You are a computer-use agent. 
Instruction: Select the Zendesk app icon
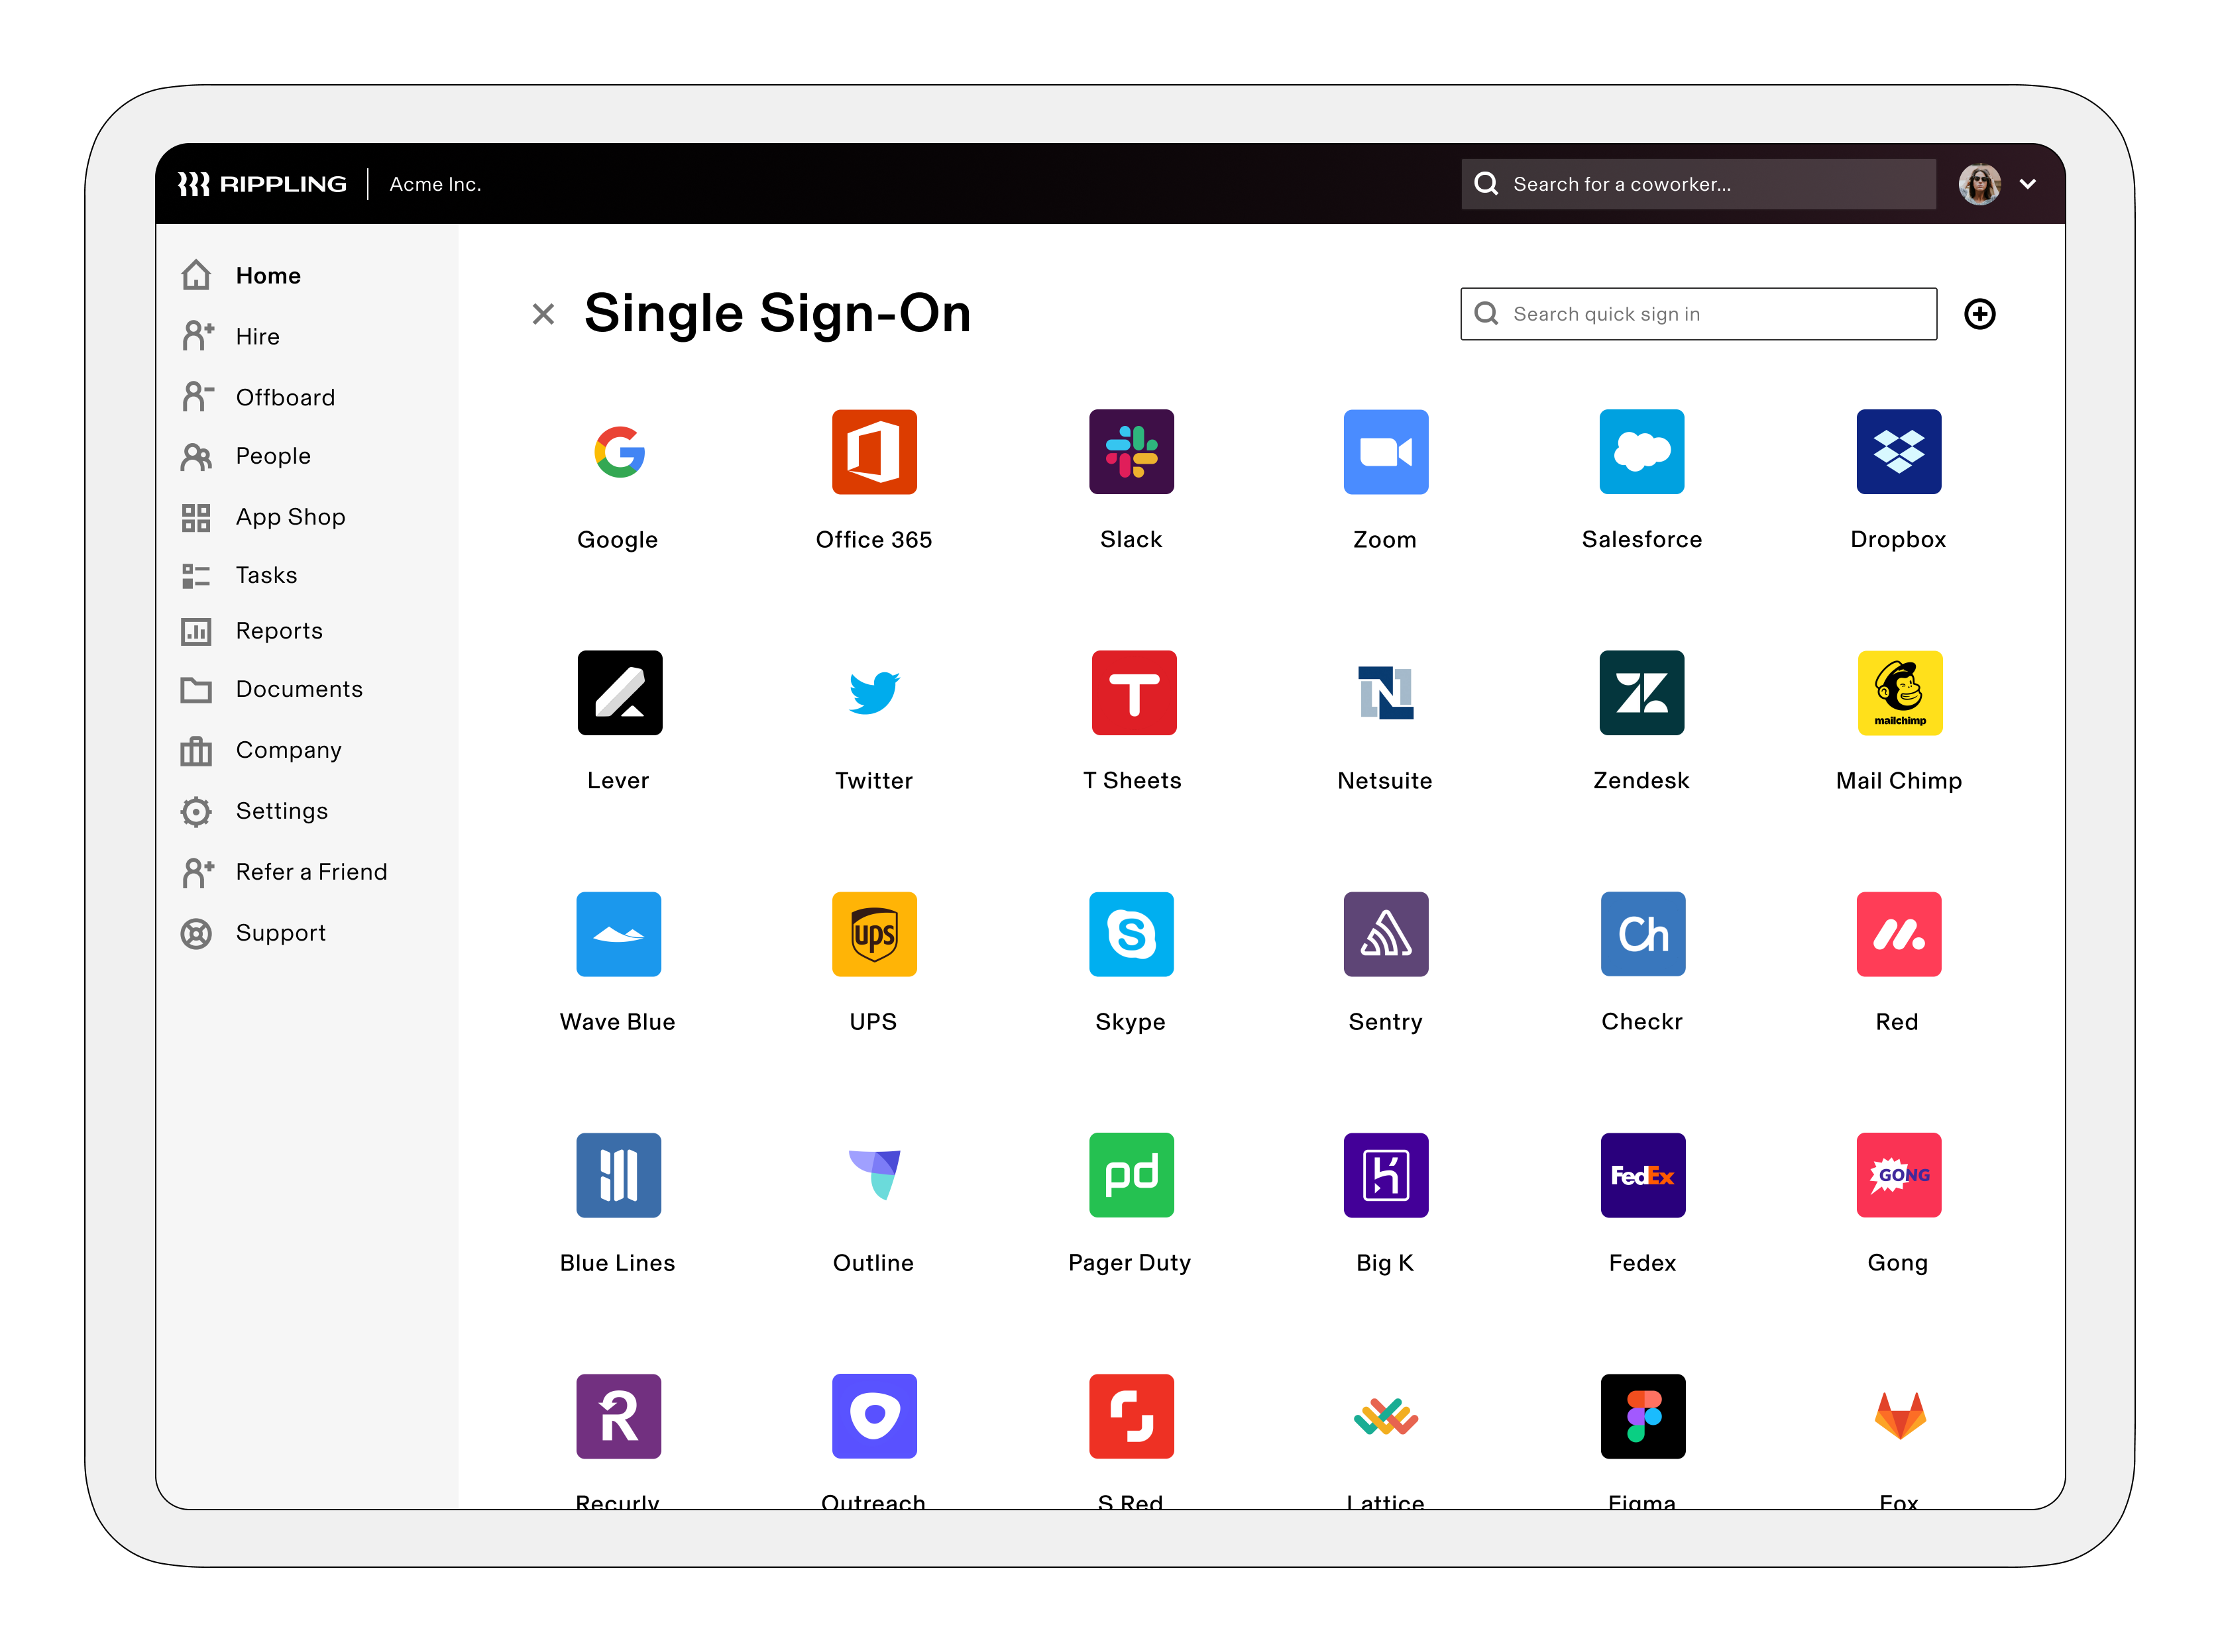1641,693
